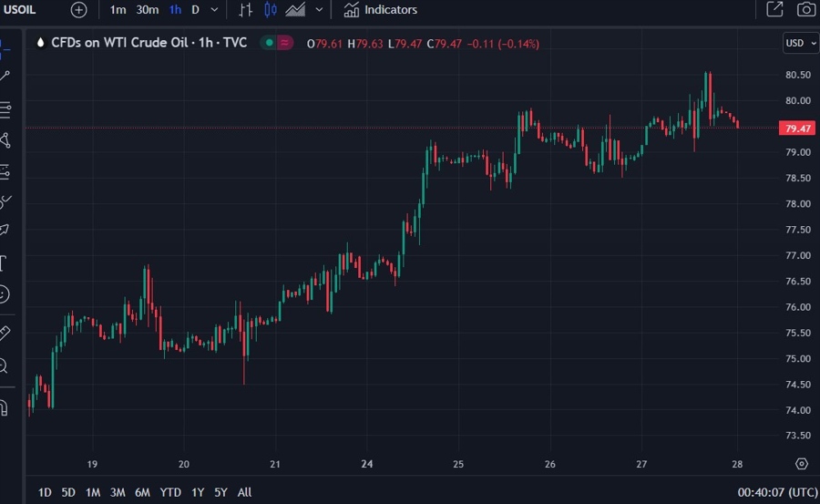Click the 28 date label on time axis
The image size is (820, 504).
tap(737, 464)
